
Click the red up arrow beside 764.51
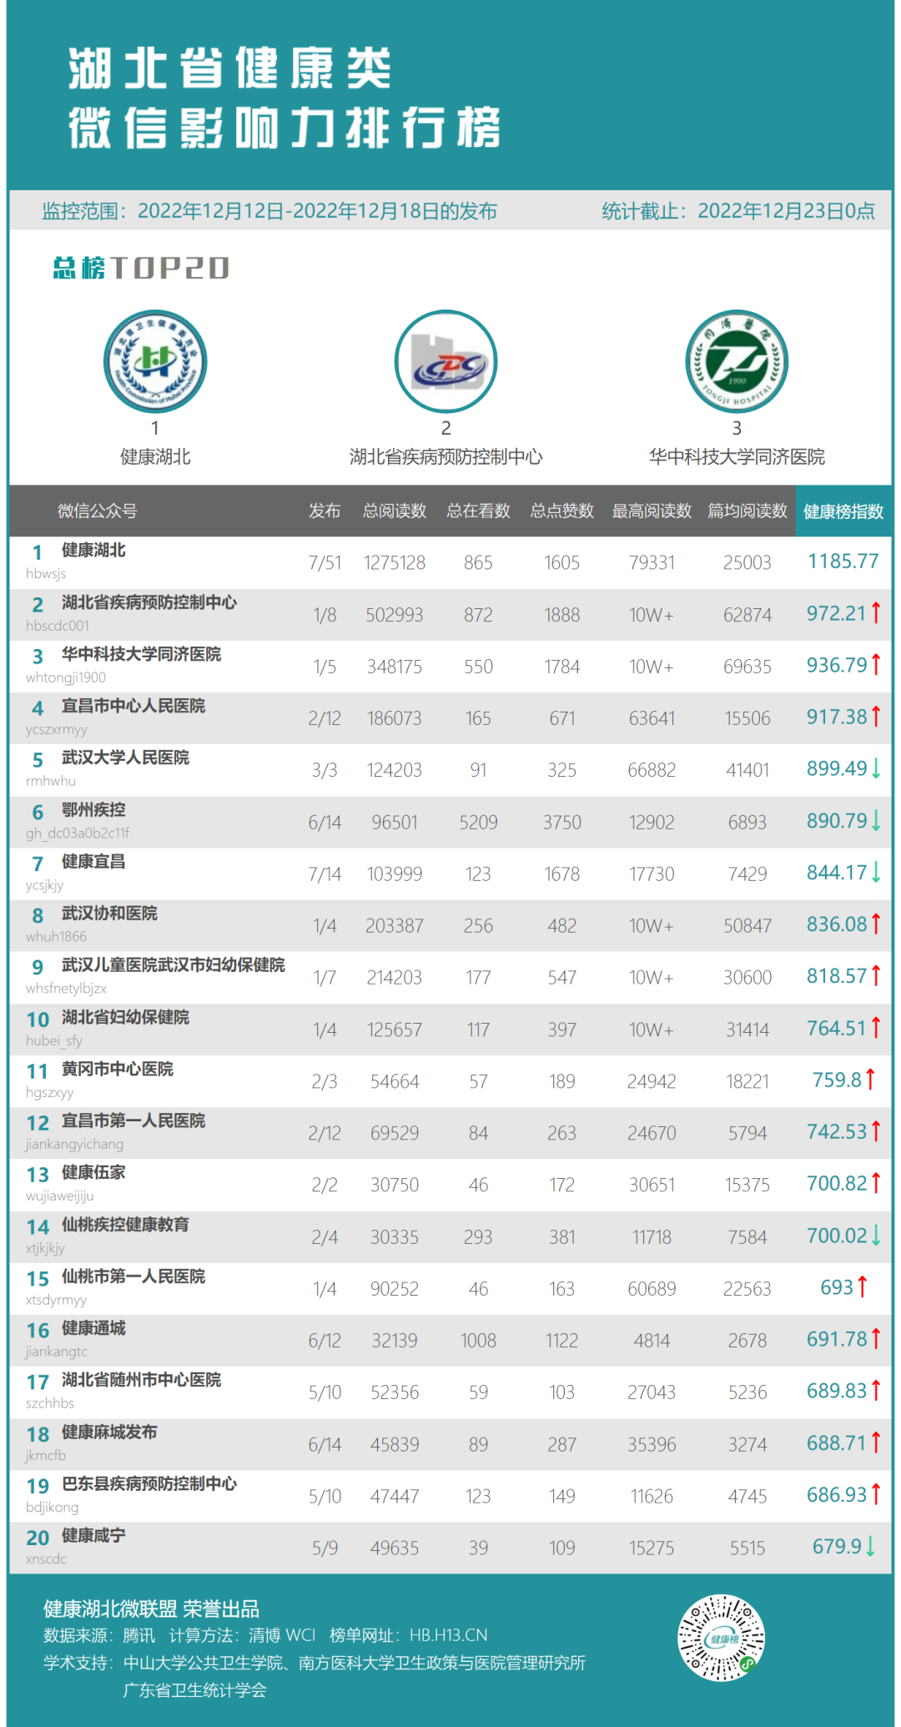876,1028
